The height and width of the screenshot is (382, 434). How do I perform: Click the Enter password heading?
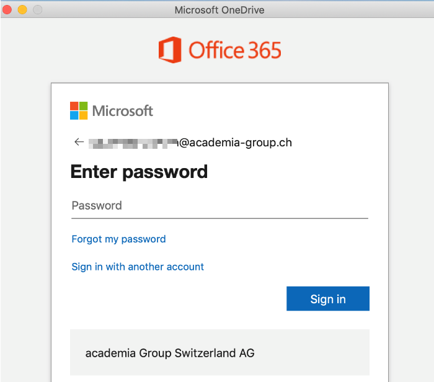139,172
